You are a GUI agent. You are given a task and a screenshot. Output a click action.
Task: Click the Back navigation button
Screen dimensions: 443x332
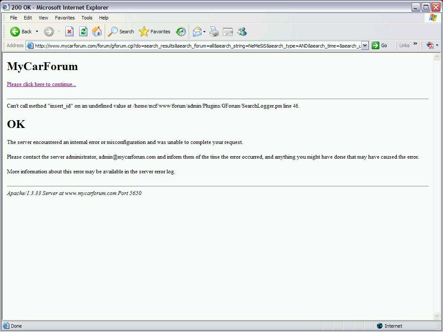21,32
